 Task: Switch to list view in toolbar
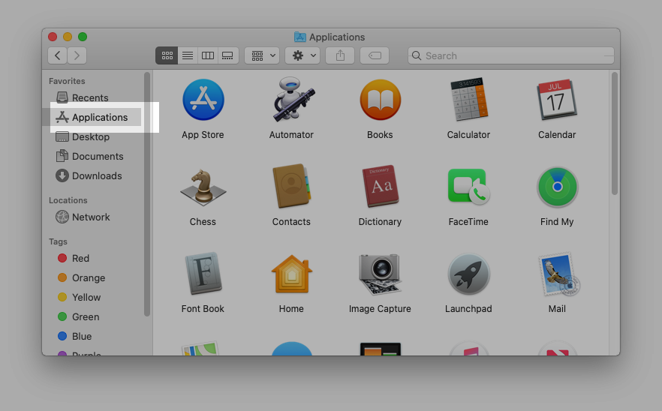pos(188,55)
